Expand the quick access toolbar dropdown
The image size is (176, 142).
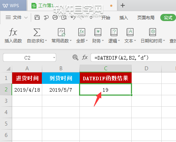coord(91,18)
